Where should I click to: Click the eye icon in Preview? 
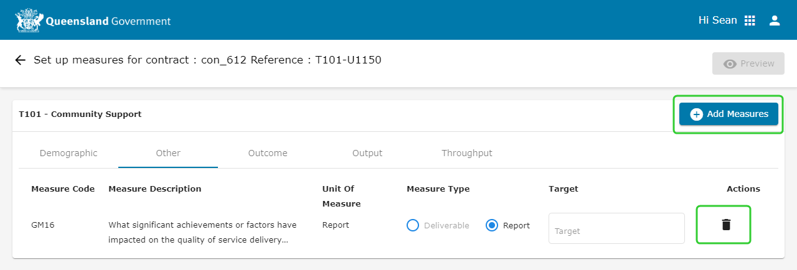[x=730, y=63]
